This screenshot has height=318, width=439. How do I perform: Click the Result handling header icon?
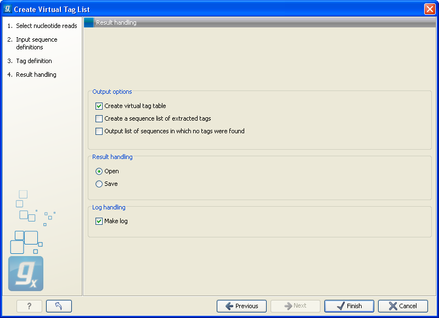pyautogui.click(x=89, y=22)
